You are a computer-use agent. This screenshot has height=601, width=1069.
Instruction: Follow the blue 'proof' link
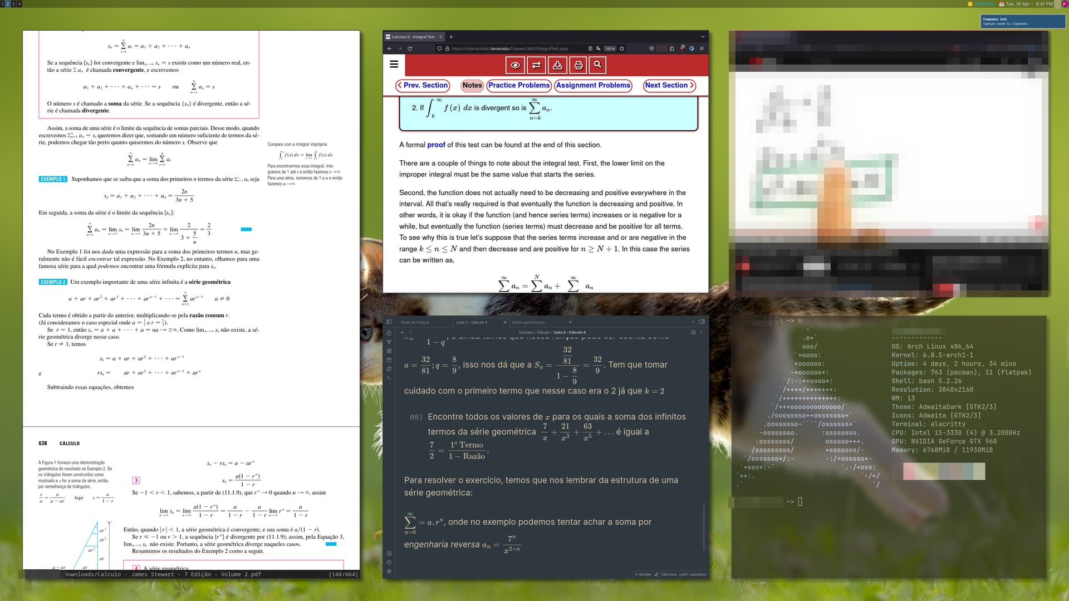point(436,145)
